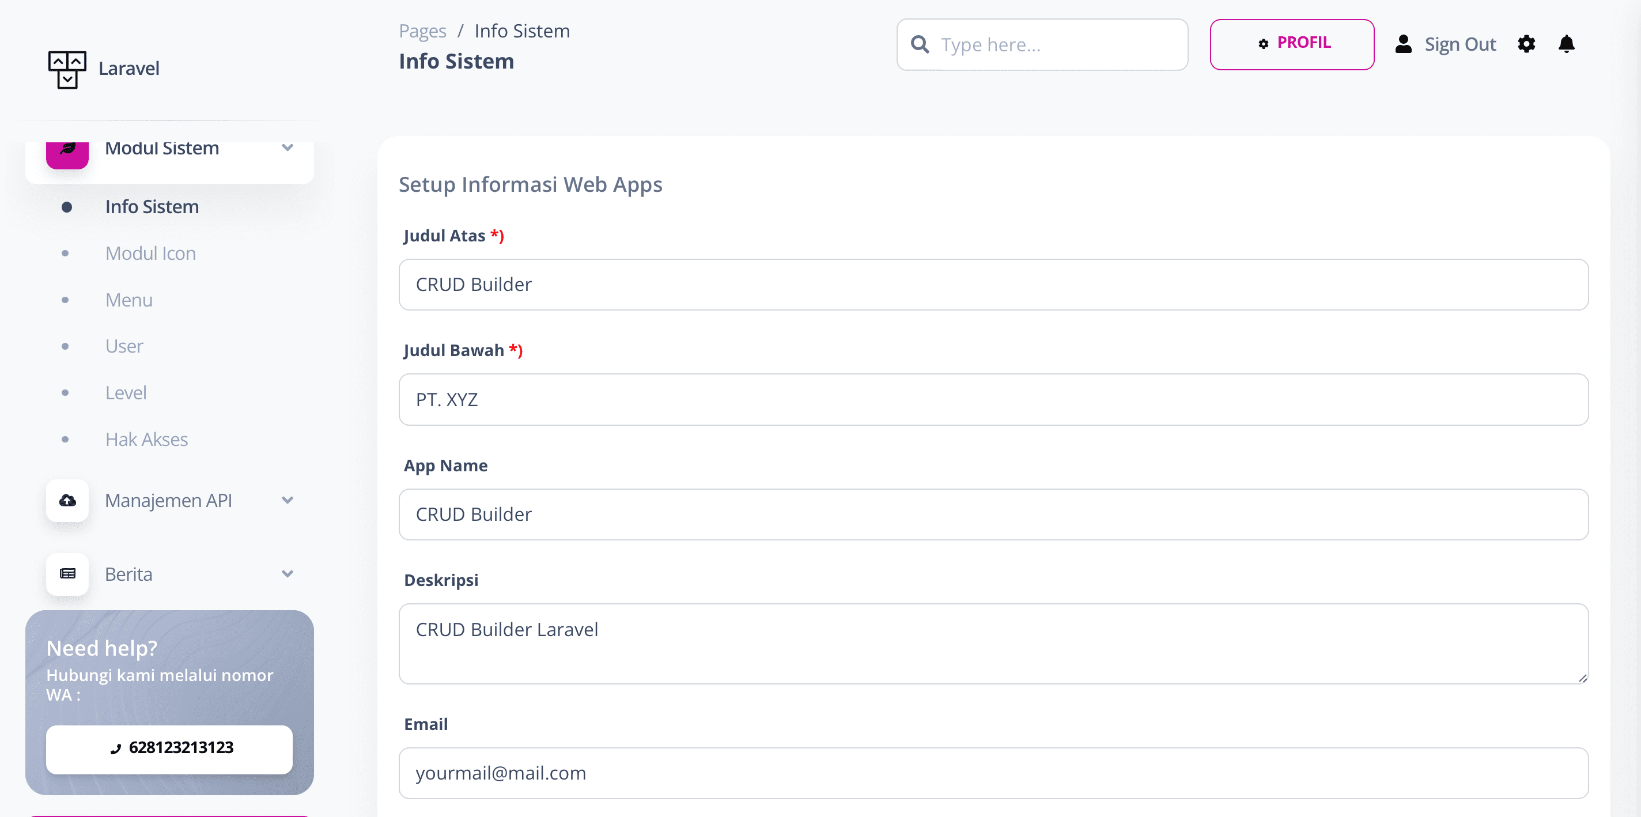Focus the Judul Bawah input field
The height and width of the screenshot is (817, 1641).
pyautogui.click(x=993, y=399)
